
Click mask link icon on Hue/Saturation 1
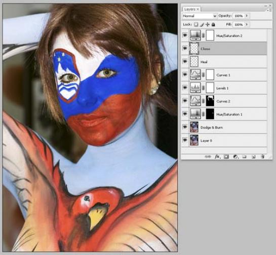click(x=203, y=114)
